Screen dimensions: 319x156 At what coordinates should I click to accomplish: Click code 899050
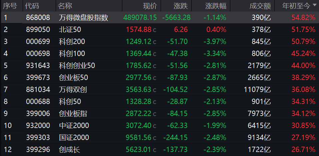[x=38, y=30]
